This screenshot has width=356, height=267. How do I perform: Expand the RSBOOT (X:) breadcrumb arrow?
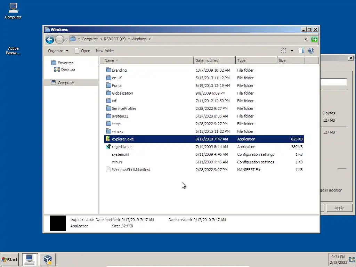click(129, 39)
